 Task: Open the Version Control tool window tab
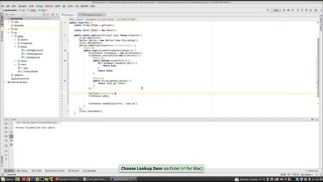(55, 171)
